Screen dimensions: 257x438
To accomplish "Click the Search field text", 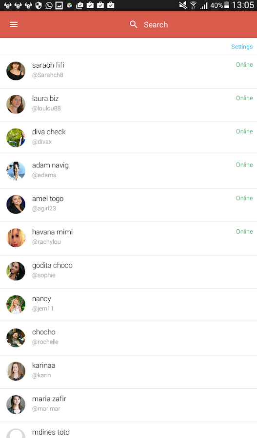I will [156, 25].
